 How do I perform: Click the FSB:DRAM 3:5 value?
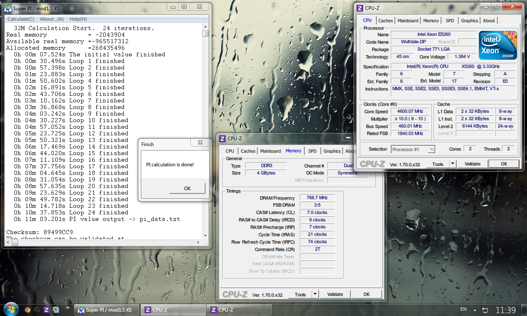click(x=317, y=205)
